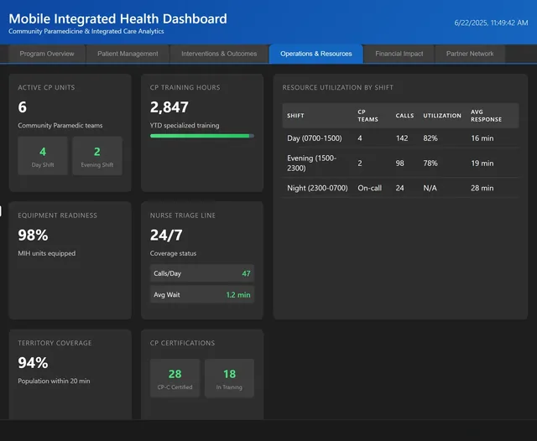Select the Day (0700-1500) shift row
The image size is (537, 441).
[400, 138]
